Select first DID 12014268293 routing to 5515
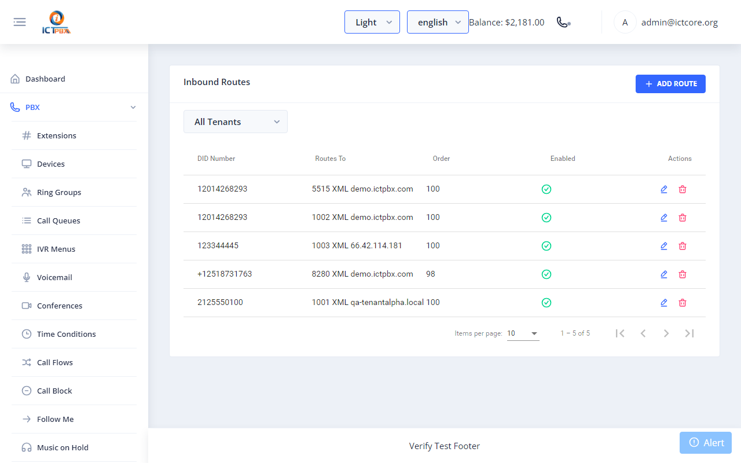 tap(222, 189)
